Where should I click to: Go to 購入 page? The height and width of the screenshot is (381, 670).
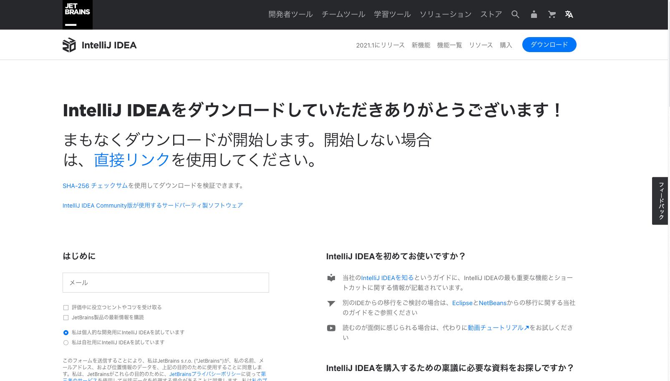pyautogui.click(x=506, y=45)
